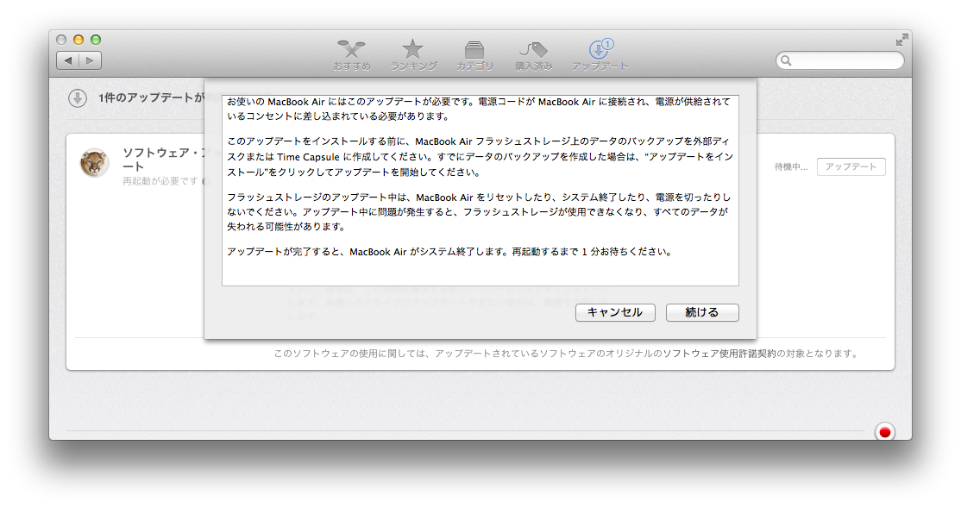
Task: Click the greyed アップデート button in row
Action: (851, 166)
